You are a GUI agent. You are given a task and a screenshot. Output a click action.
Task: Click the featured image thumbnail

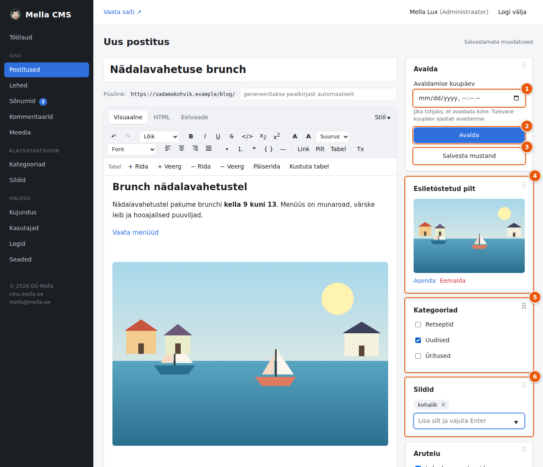(x=469, y=236)
